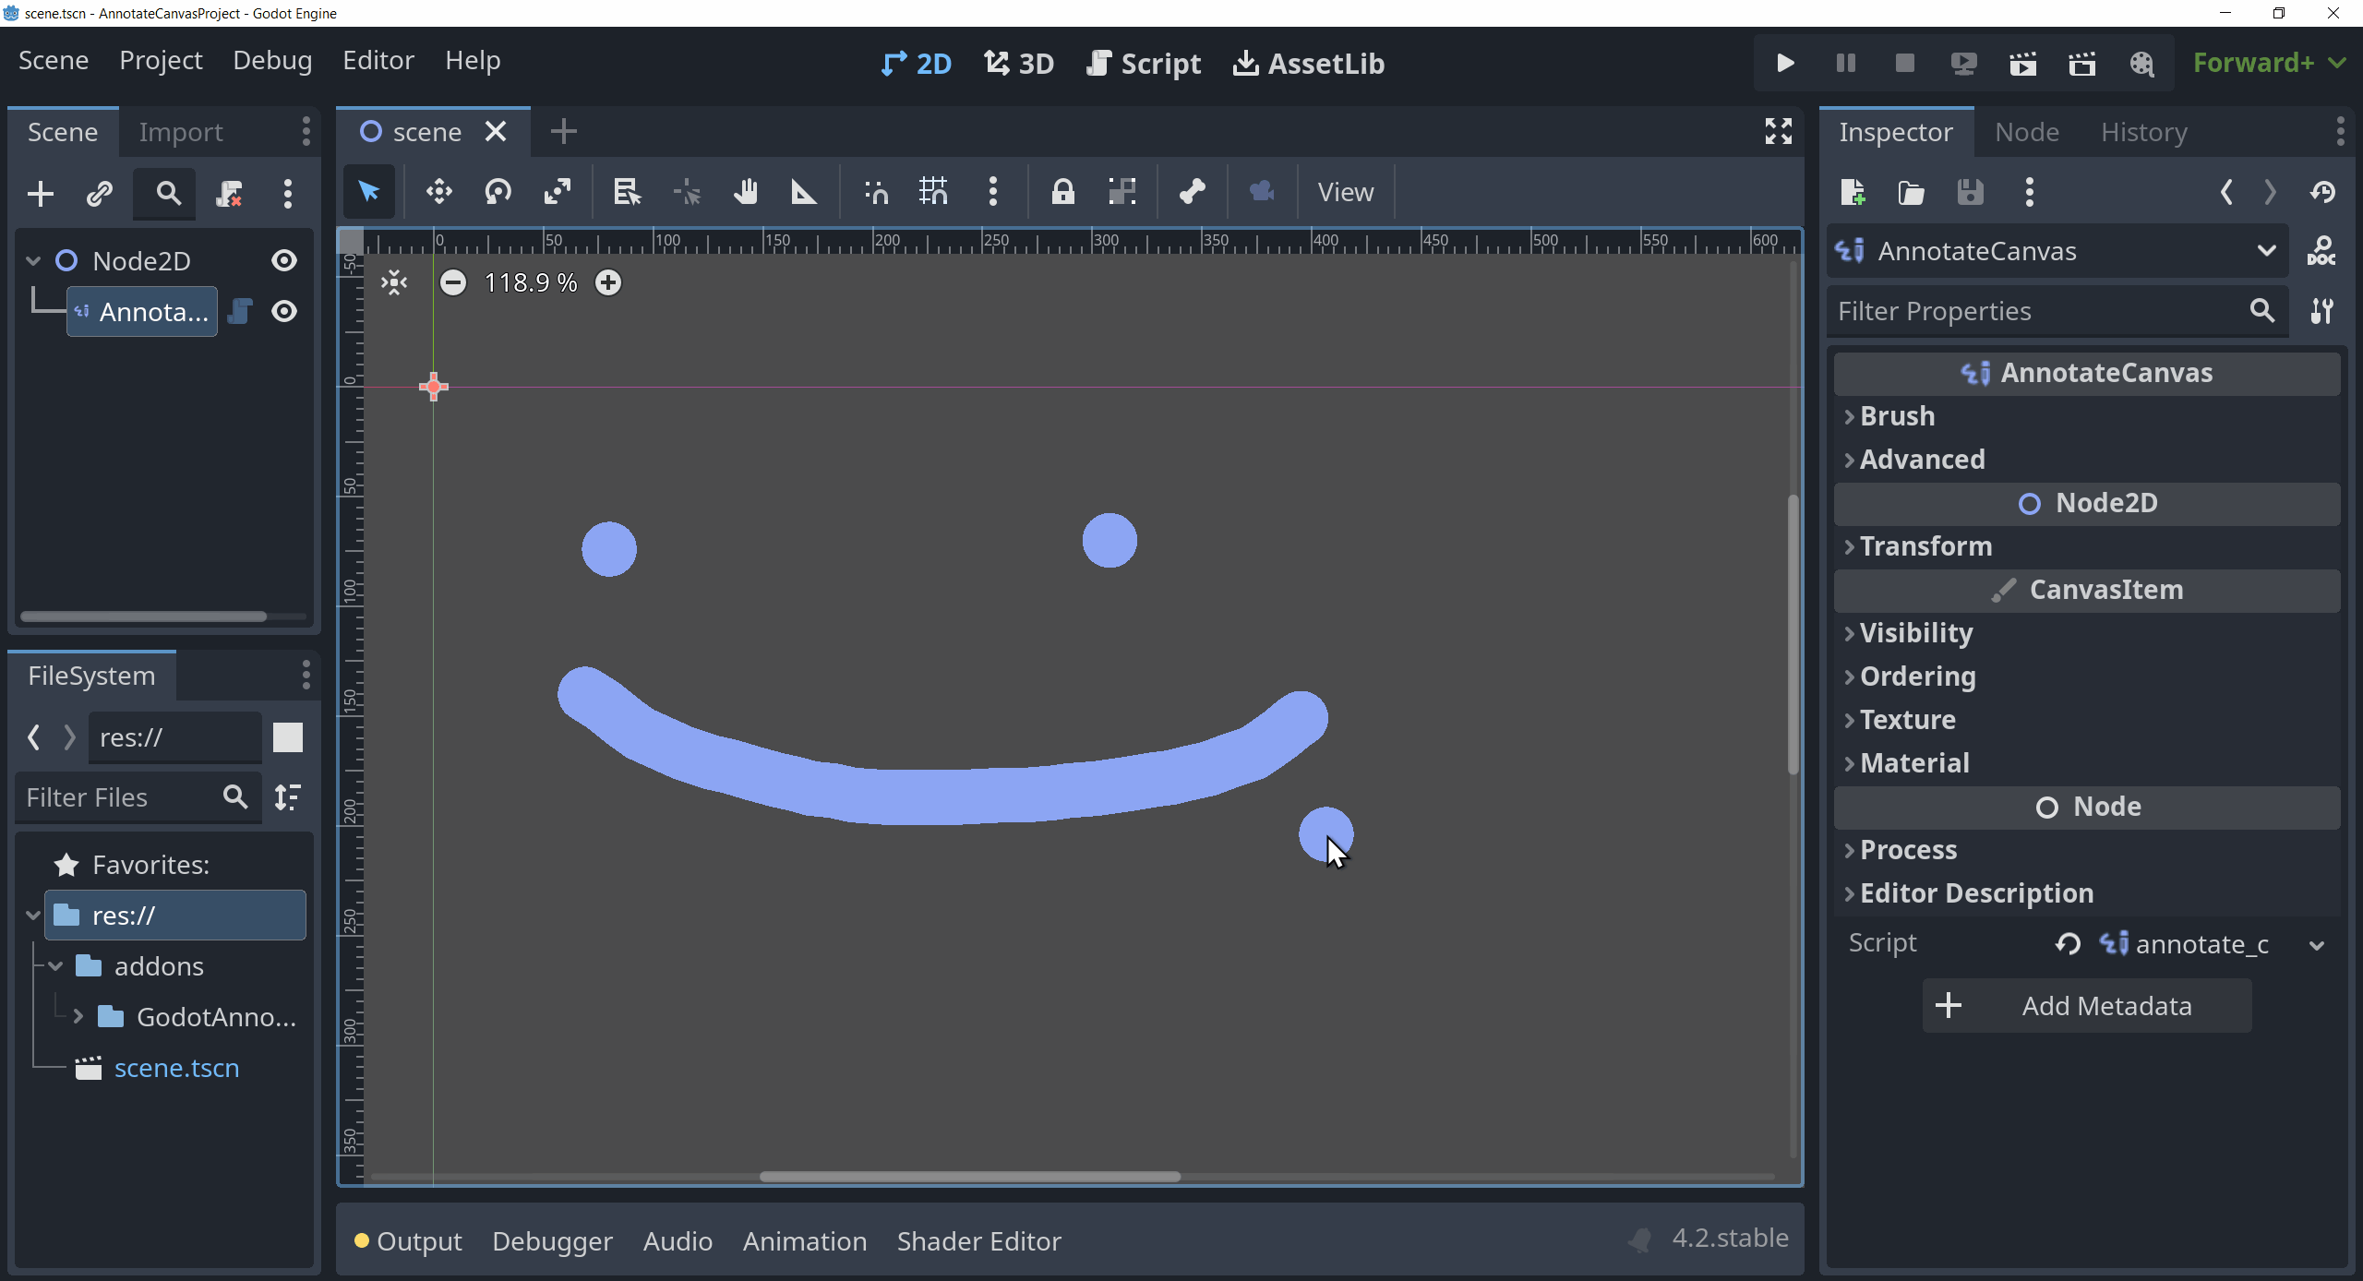Expand the Brush properties section
This screenshot has height=1281, width=2363.
point(1893,415)
